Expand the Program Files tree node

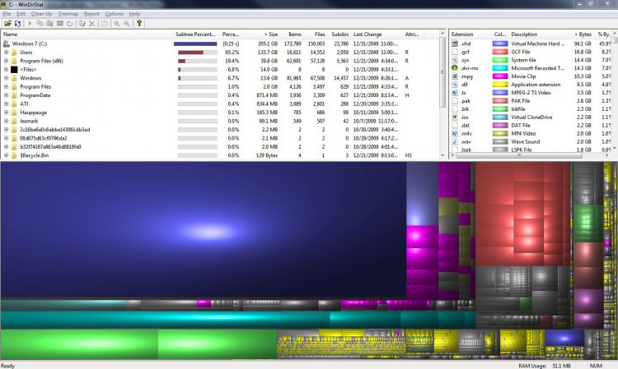click(6, 87)
